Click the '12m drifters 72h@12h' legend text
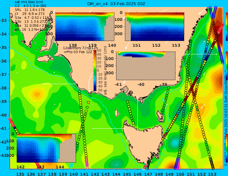The height and width of the screenshot is (176, 228). tap(81, 48)
